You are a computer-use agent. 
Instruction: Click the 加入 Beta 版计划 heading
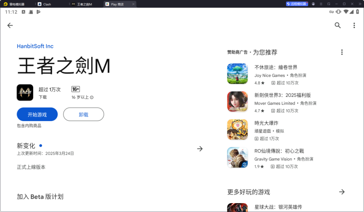40,197
